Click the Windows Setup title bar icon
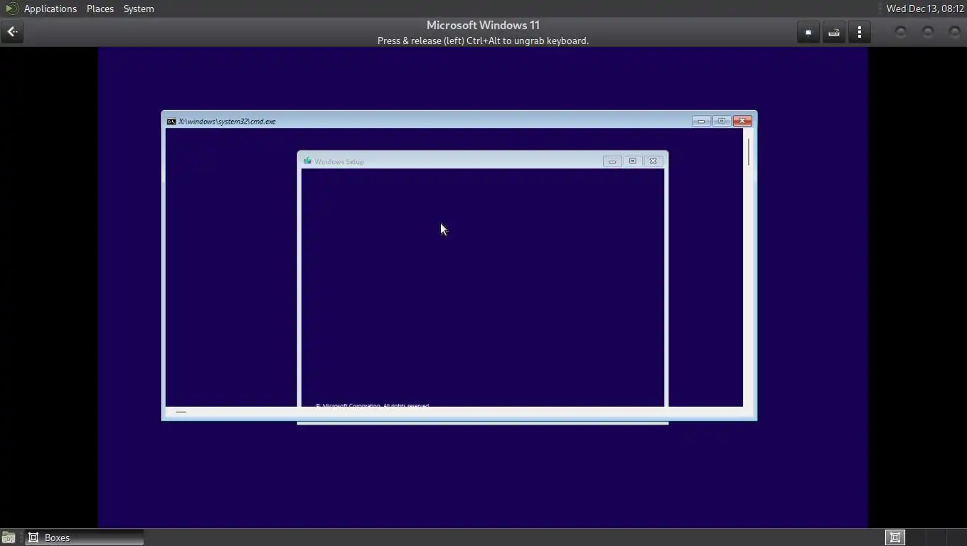Image resolution: width=967 pixels, height=546 pixels. tap(307, 161)
